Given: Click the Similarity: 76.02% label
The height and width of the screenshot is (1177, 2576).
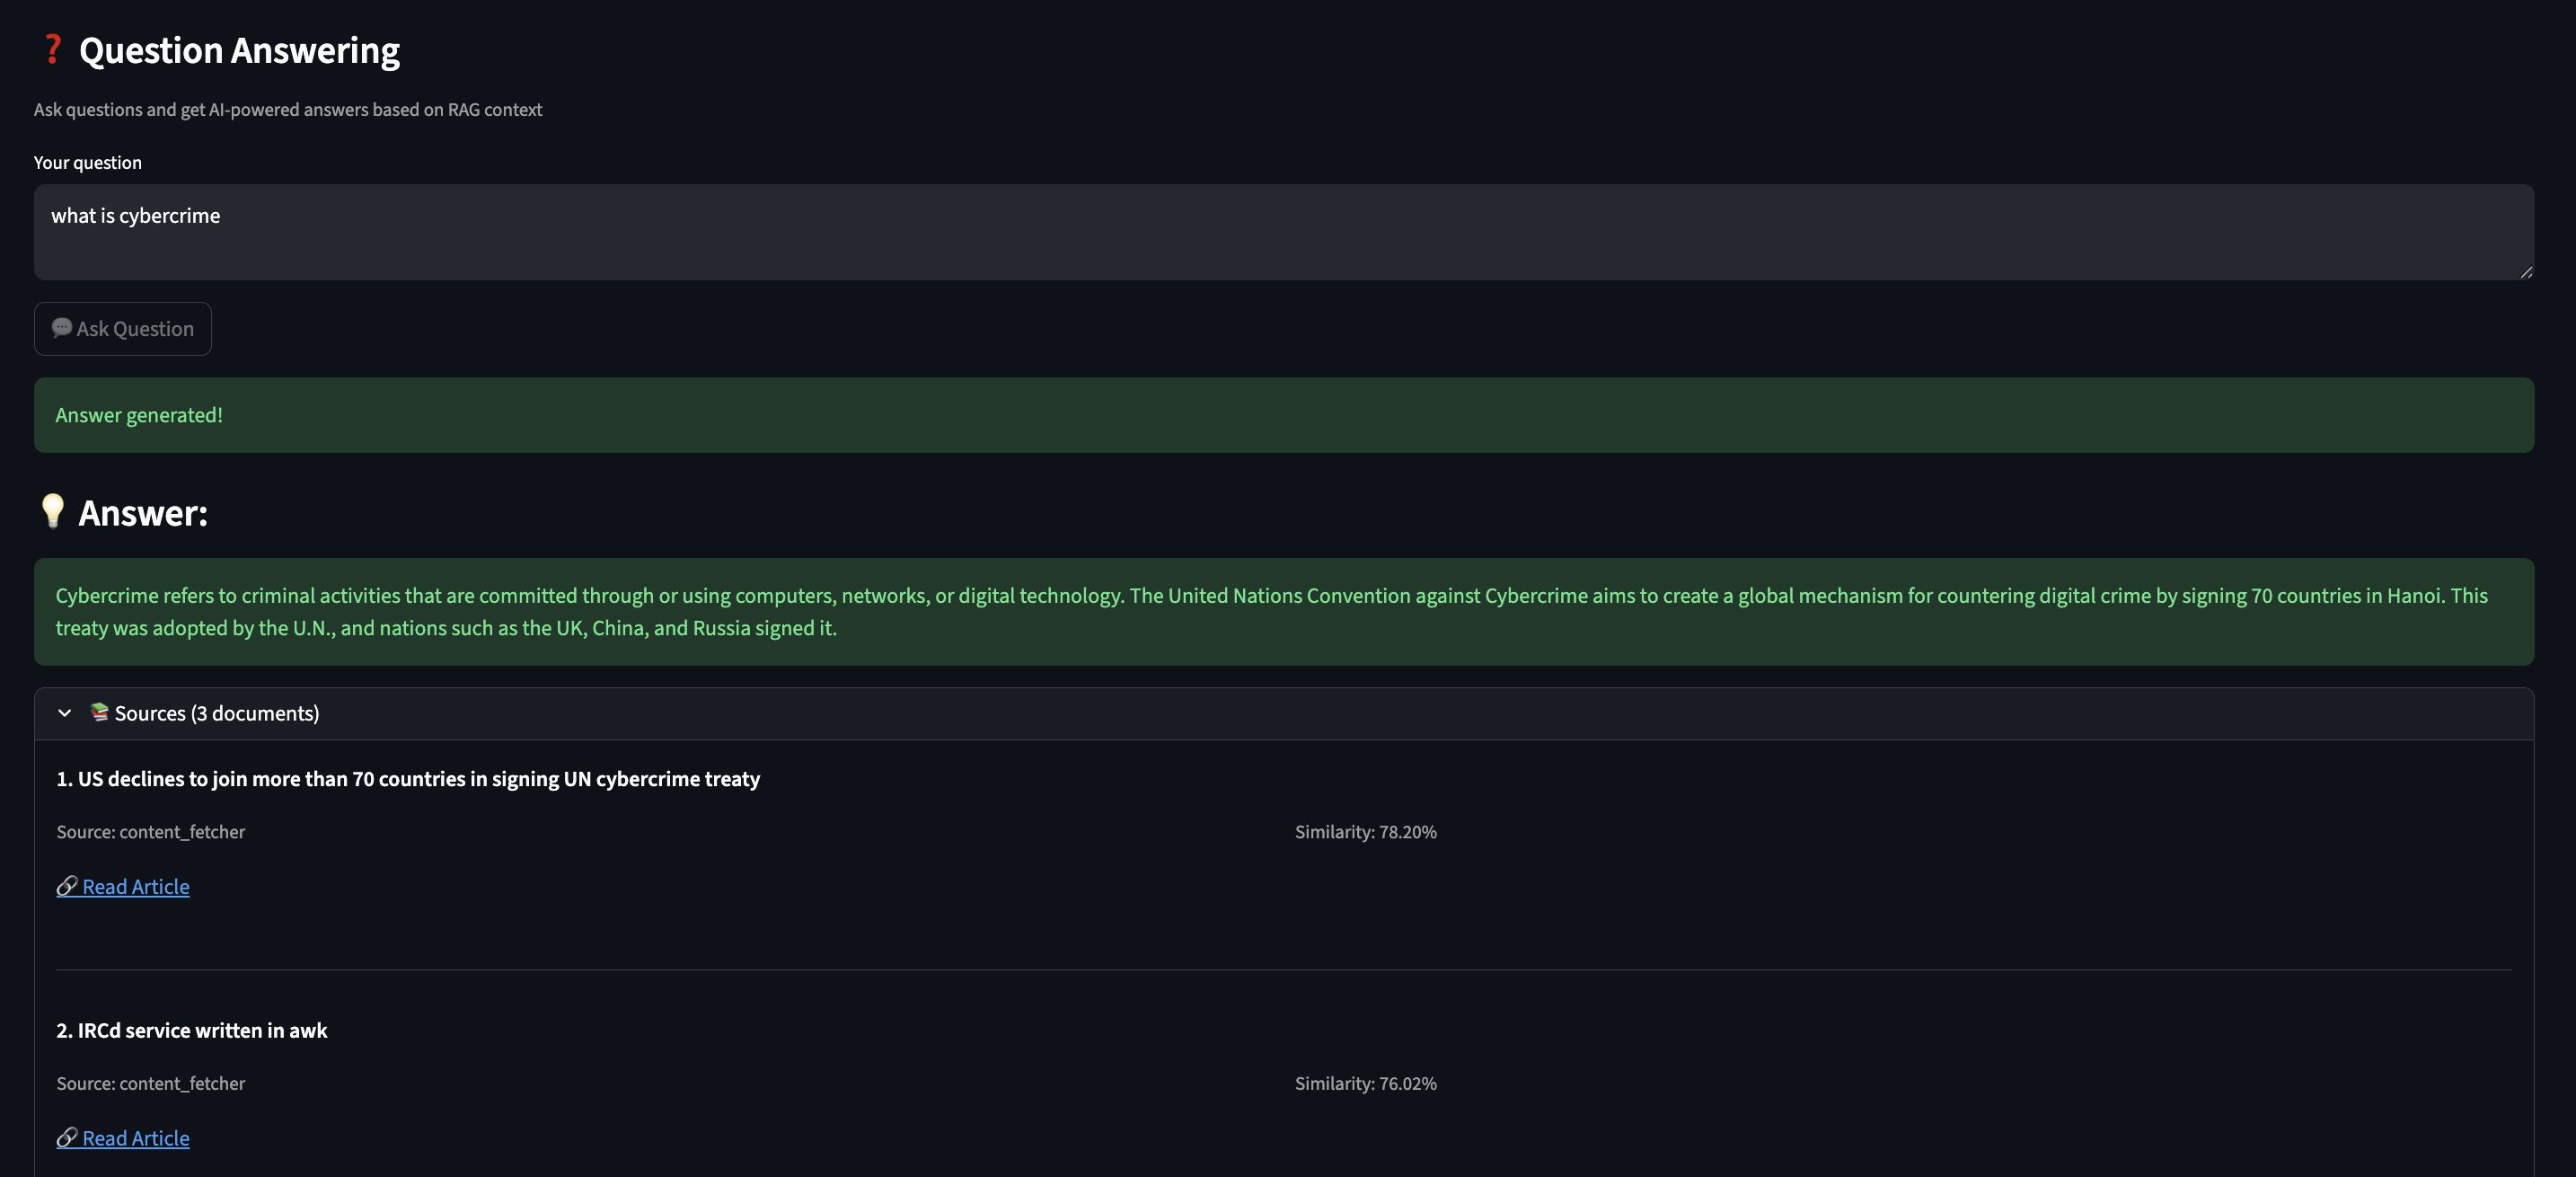Looking at the screenshot, I should pos(1365,1083).
